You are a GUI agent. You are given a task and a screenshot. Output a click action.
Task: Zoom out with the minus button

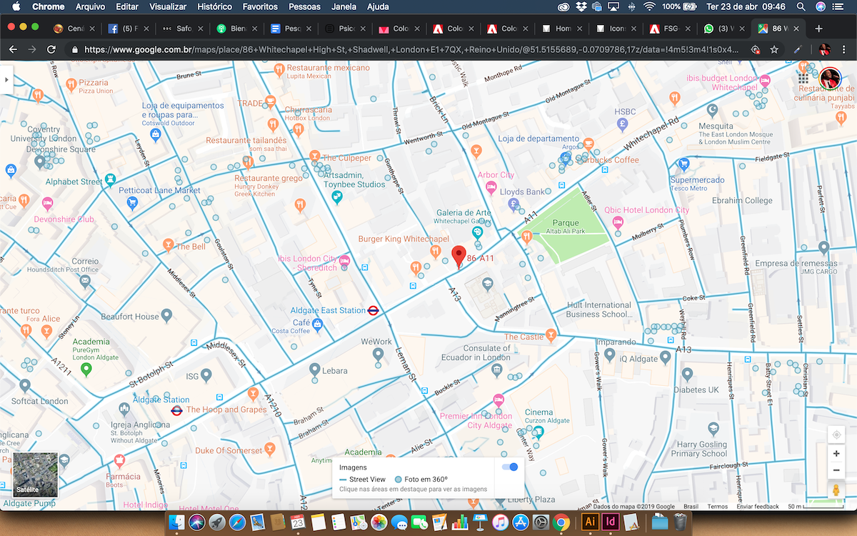pos(836,470)
